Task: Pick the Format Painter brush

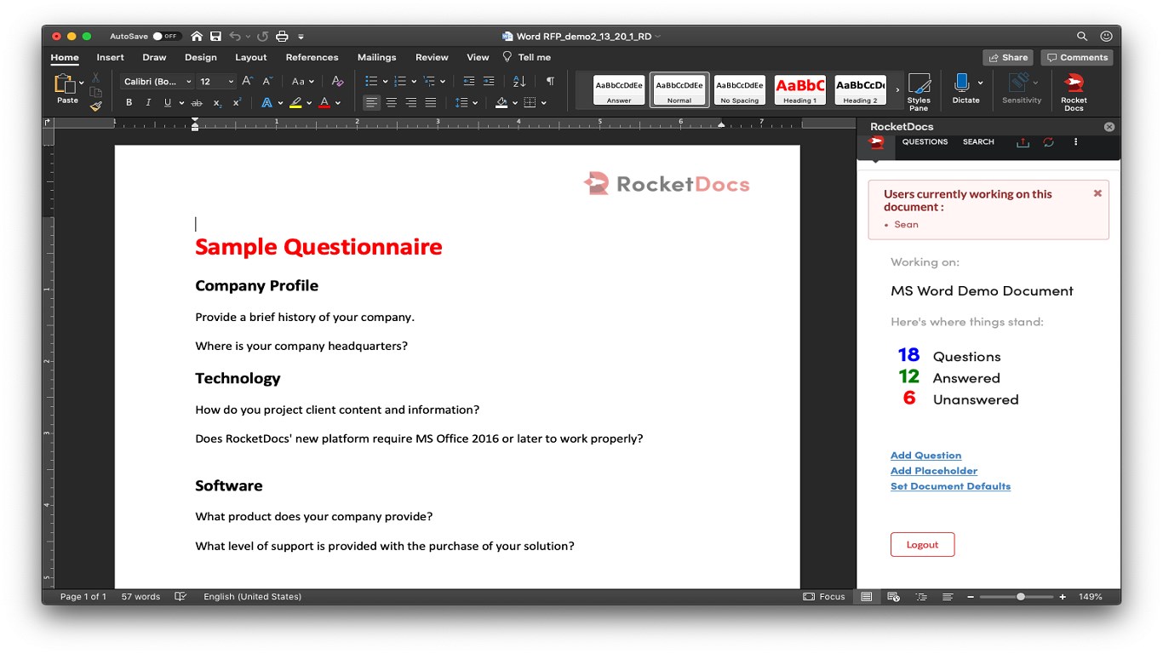Action: coord(95,106)
